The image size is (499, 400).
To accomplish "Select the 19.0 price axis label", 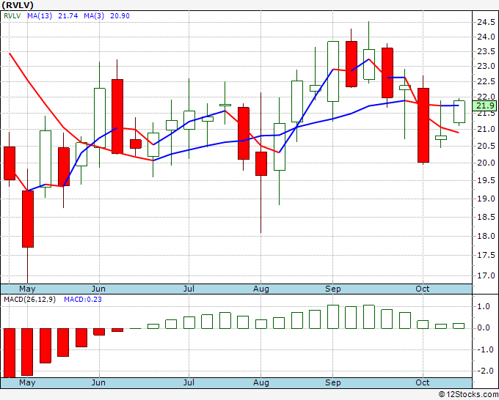I will (x=486, y=199).
